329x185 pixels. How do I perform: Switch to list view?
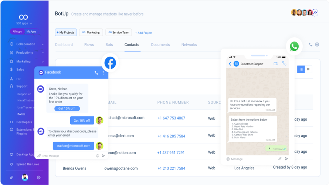click(x=301, y=69)
